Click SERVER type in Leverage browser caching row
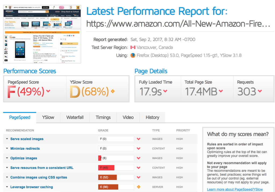The height and width of the screenshot is (192, 275). (158, 187)
